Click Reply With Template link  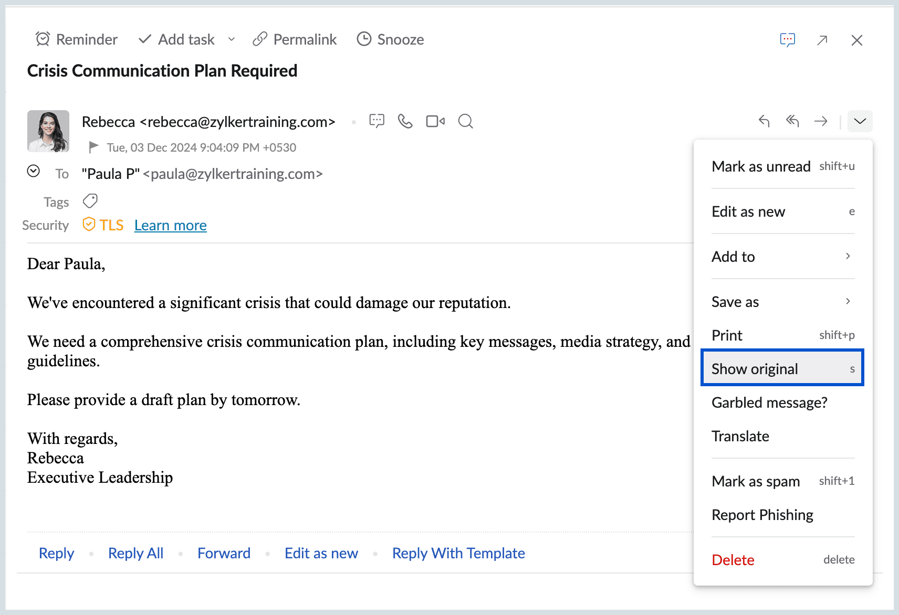click(x=458, y=553)
